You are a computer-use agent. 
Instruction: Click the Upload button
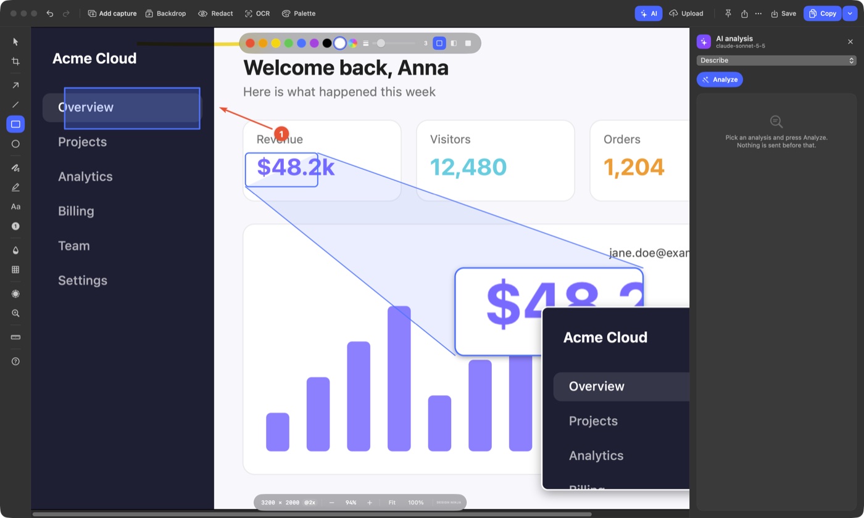686,14
